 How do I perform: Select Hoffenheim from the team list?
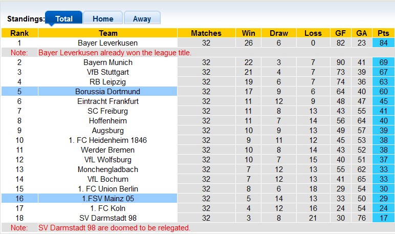(x=107, y=121)
